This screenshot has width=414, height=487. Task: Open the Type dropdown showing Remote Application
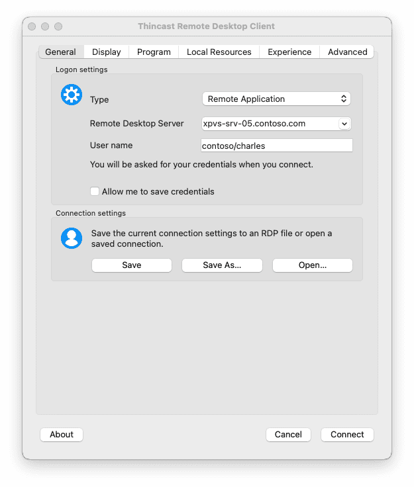pos(276,99)
